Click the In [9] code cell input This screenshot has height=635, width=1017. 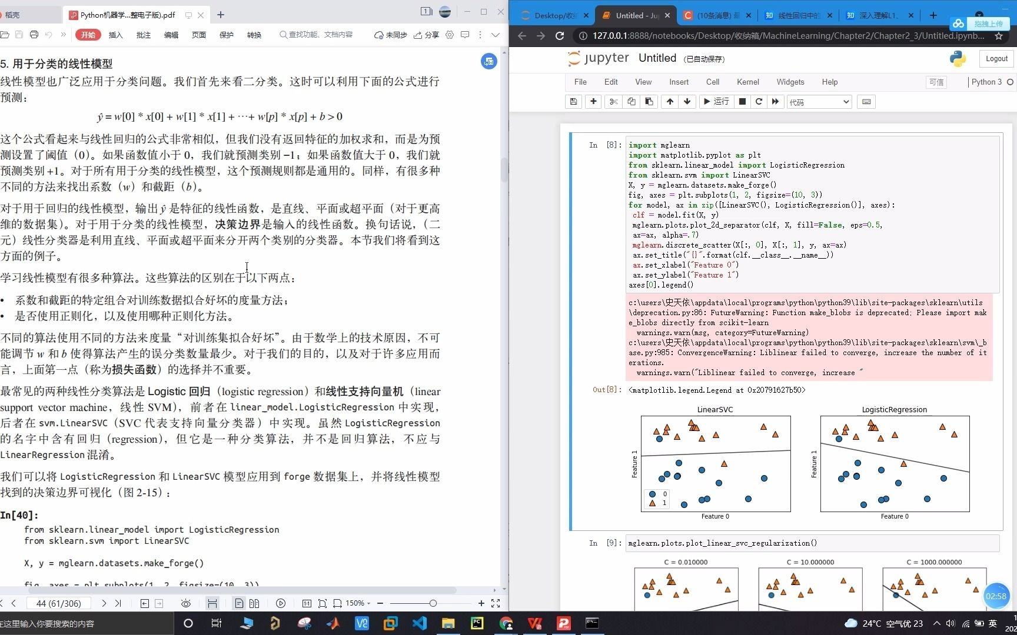point(813,543)
